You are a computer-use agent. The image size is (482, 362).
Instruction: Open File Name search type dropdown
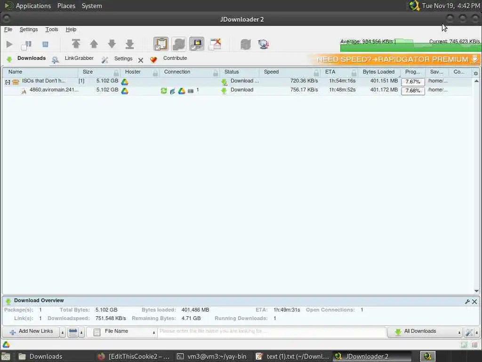click(x=122, y=332)
